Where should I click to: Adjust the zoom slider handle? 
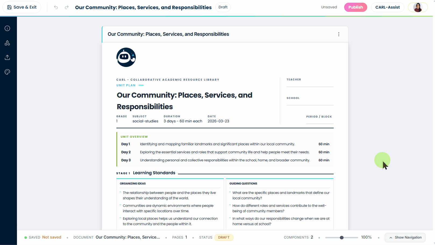pyautogui.click(x=341, y=237)
